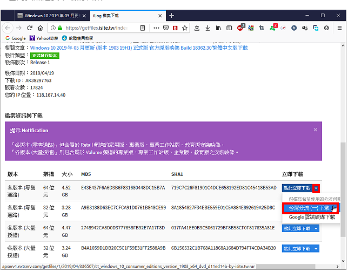Choose 台灣分流 (一) 下載 option
Viewport: 348px width, 272px height.
point(311,208)
